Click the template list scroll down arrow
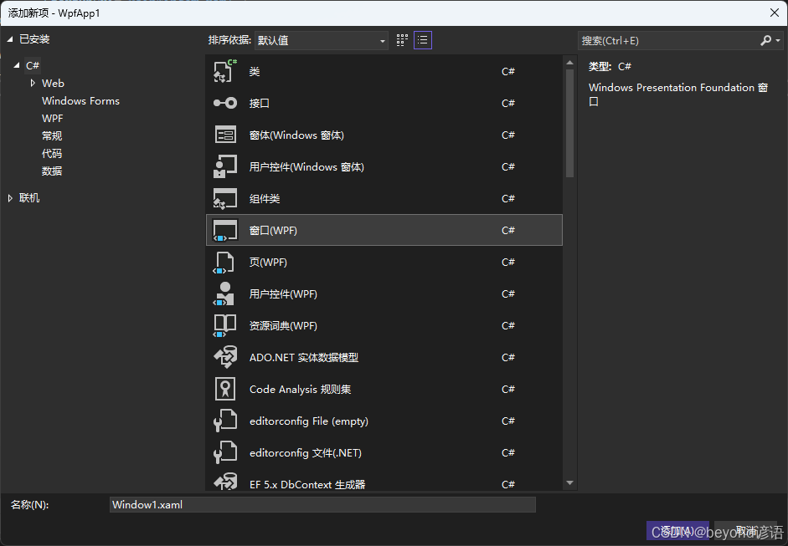 569,482
